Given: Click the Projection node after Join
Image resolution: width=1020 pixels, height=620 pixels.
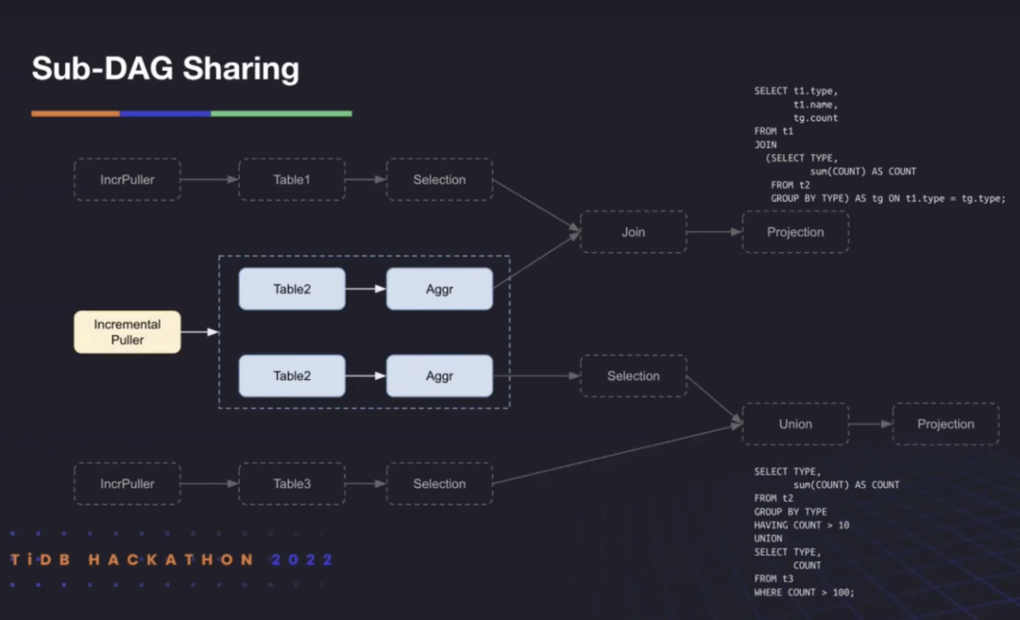Looking at the screenshot, I should click(795, 232).
